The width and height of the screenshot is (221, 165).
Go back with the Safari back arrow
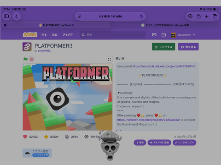point(17,16)
